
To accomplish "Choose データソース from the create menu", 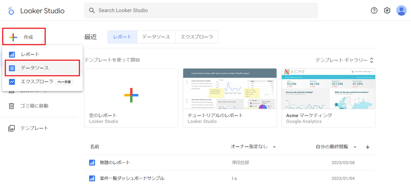I will [x=42, y=68].
